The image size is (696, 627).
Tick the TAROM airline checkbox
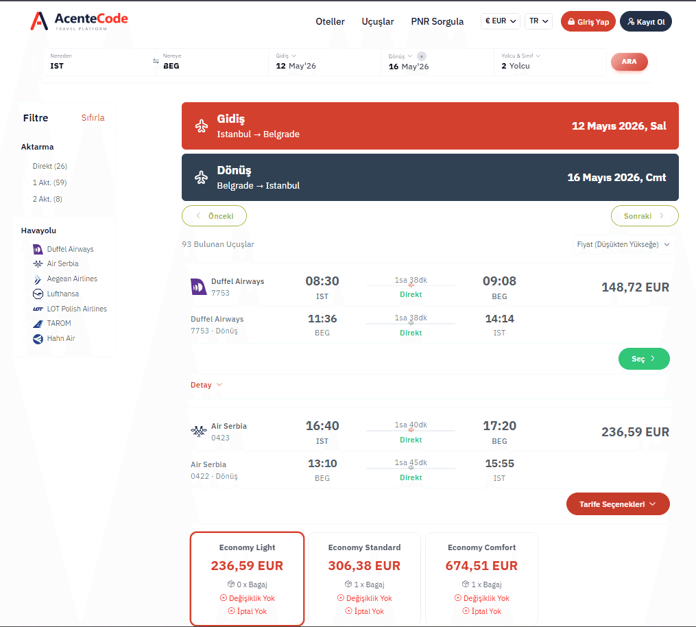25,324
